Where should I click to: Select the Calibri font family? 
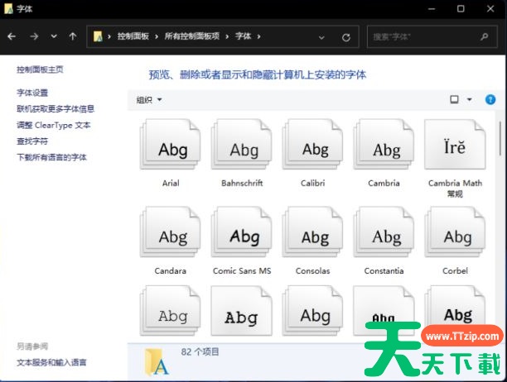click(312, 153)
